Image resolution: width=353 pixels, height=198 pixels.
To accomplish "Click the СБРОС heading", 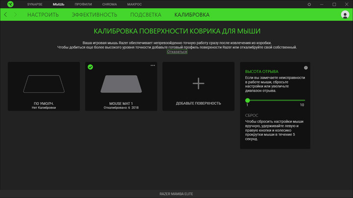I will [x=252, y=115].
